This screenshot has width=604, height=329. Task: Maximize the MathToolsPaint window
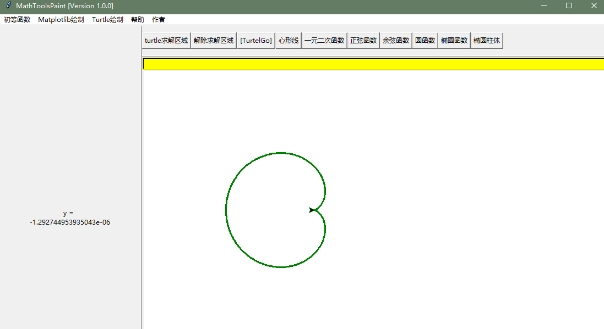(569, 5)
